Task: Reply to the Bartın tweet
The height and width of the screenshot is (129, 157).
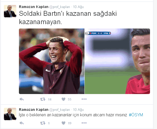Action: point(22,99)
